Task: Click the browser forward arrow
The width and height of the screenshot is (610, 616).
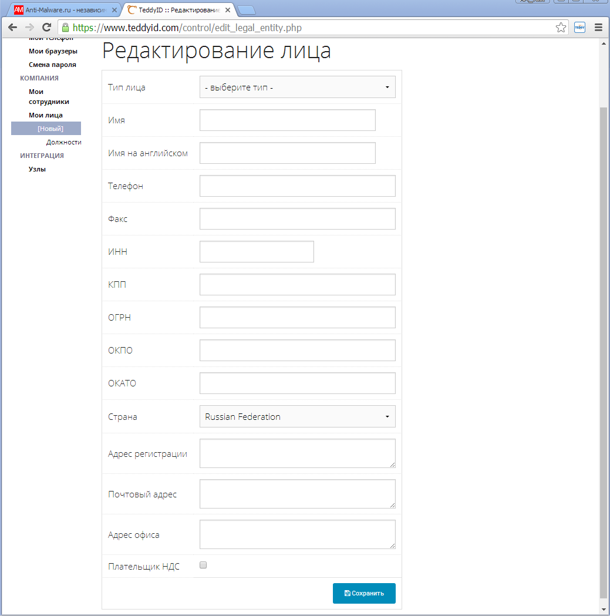Action: 29,28
